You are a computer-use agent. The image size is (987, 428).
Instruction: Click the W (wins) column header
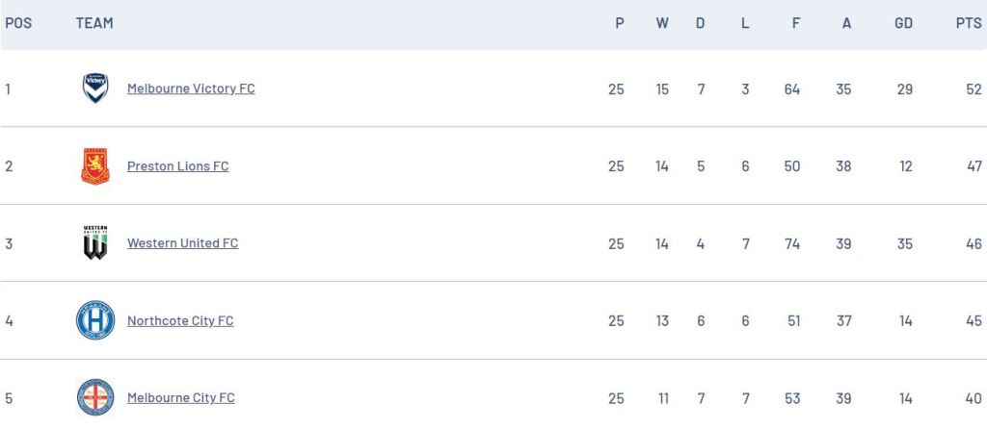[662, 23]
